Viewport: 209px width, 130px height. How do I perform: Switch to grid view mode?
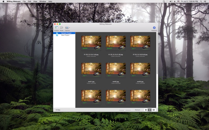tap(150, 110)
